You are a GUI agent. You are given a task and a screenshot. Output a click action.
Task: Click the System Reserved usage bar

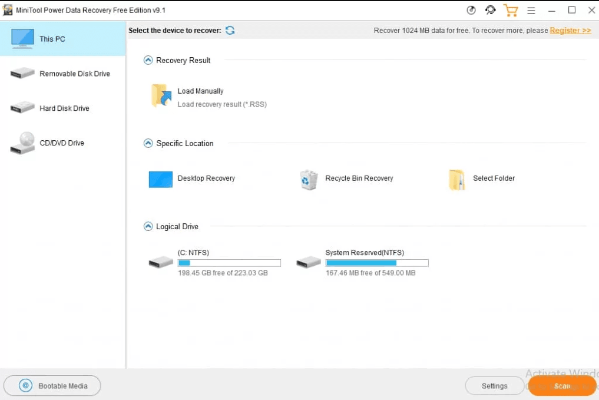click(x=377, y=263)
